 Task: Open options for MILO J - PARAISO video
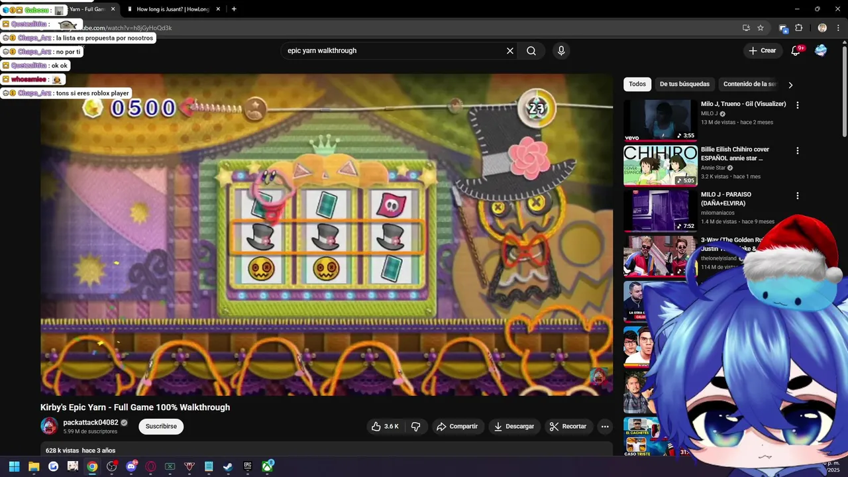point(798,196)
